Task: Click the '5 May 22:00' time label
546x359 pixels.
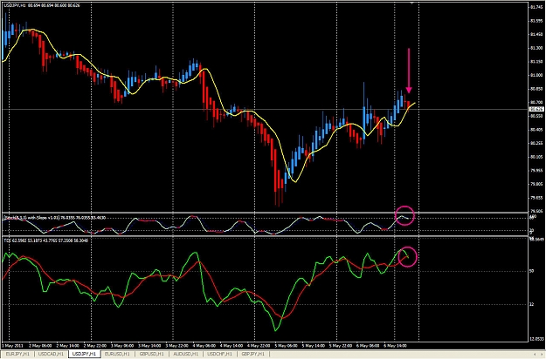Action: 341,346
